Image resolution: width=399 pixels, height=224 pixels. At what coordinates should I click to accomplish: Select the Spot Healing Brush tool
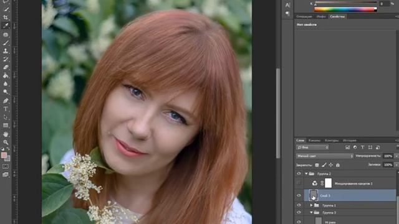6,35
